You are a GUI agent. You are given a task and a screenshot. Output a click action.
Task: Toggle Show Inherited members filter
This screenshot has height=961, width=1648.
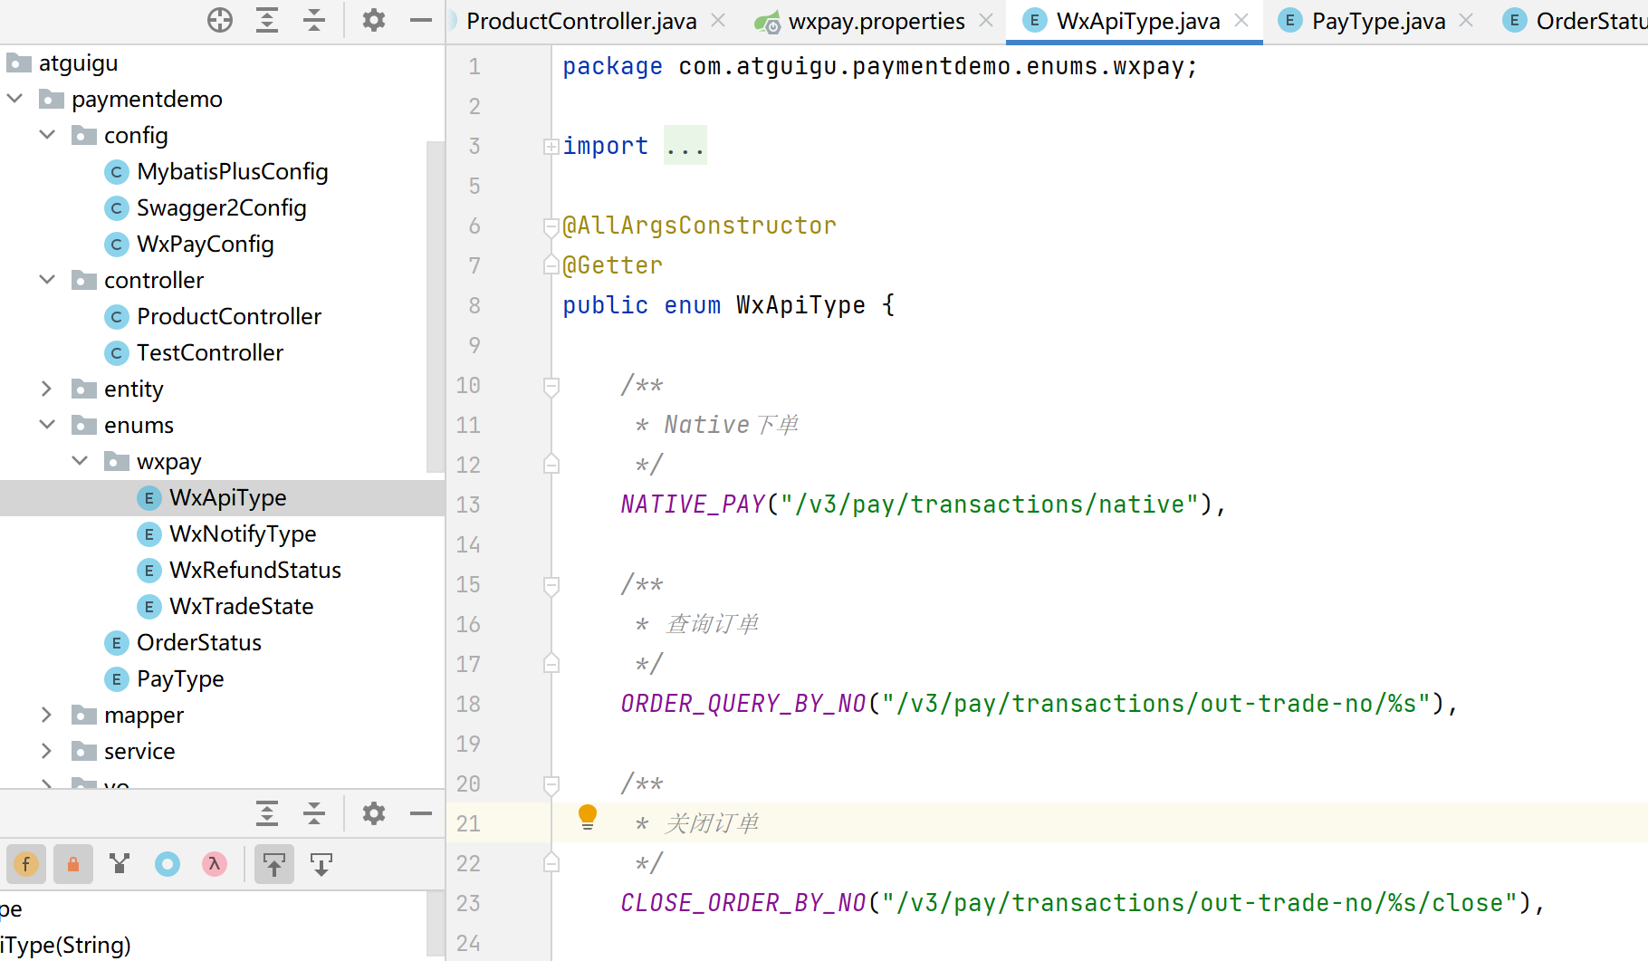120,864
